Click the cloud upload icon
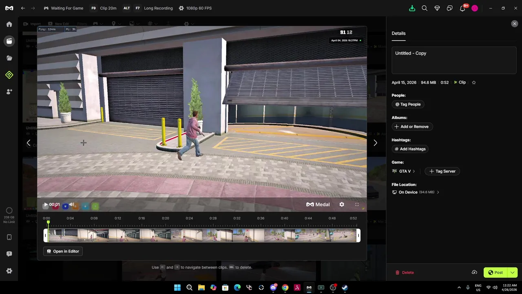The width and height of the screenshot is (522, 294). pos(474,272)
